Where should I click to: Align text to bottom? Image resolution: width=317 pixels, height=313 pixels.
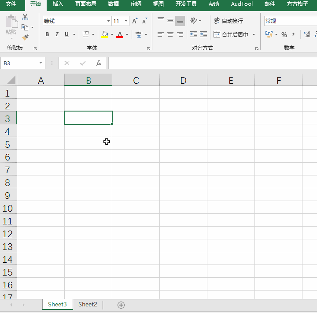(x=180, y=21)
